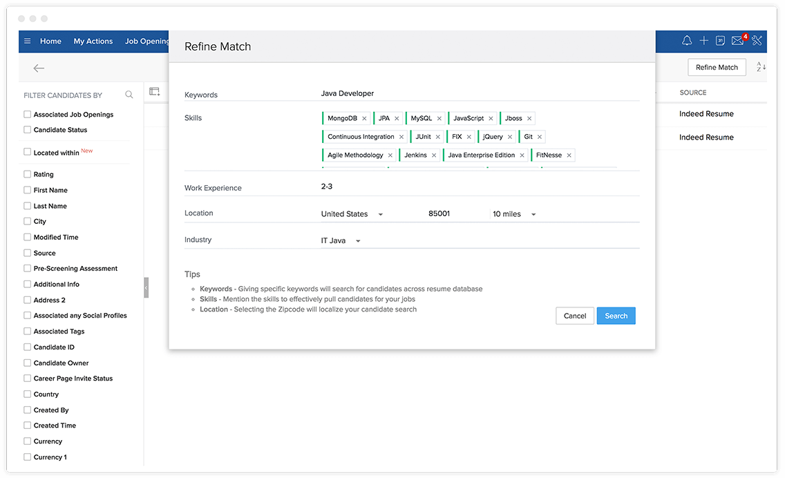
Task: Click the blue Search button
Action: click(x=616, y=316)
